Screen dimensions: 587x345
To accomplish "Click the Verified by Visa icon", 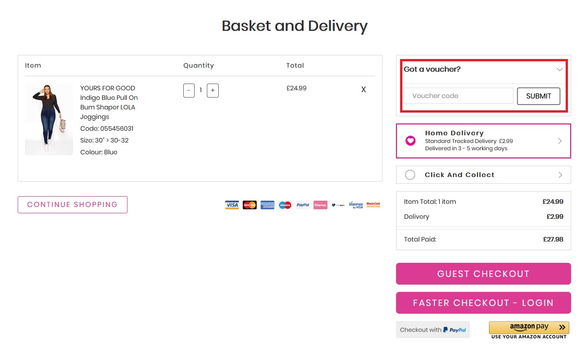I will 356,205.
